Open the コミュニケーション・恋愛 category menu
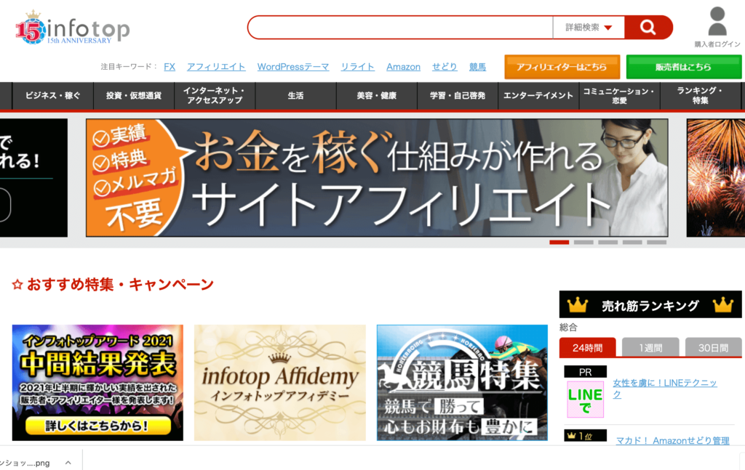Screen dimensions: 745x470 coord(619,96)
